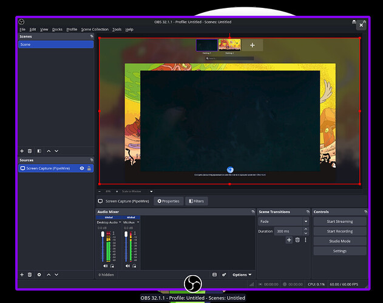Float the Scenes dock with its corner icon
Screen dimensions: 383x303
(92, 36)
